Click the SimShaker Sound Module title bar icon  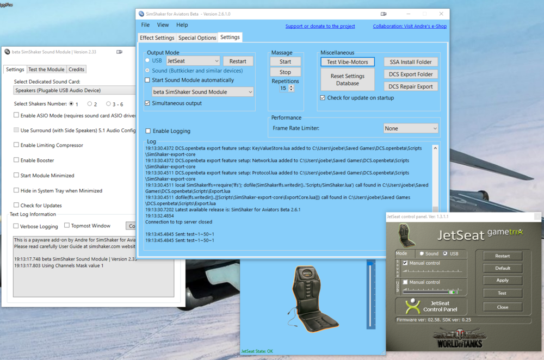pos(7,52)
